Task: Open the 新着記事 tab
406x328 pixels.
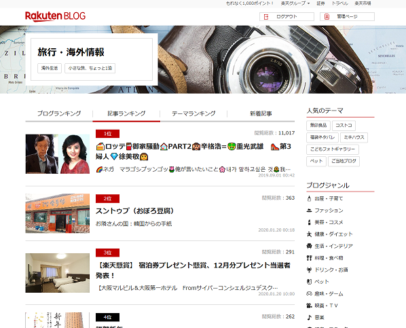Action: pyautogui.click(x=261, y=113)
